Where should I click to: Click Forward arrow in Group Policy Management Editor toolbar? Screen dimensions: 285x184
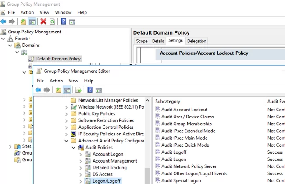47,90
